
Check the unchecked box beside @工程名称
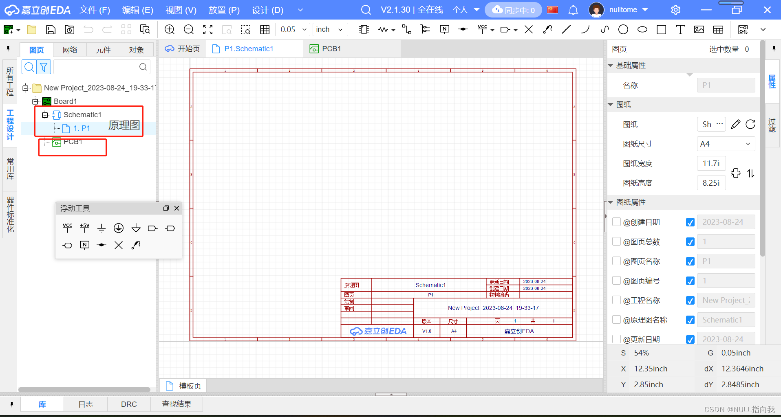click(x=617, y=300)
